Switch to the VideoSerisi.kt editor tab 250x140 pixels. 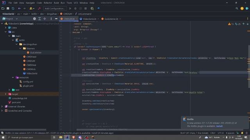tap(89, 19)
